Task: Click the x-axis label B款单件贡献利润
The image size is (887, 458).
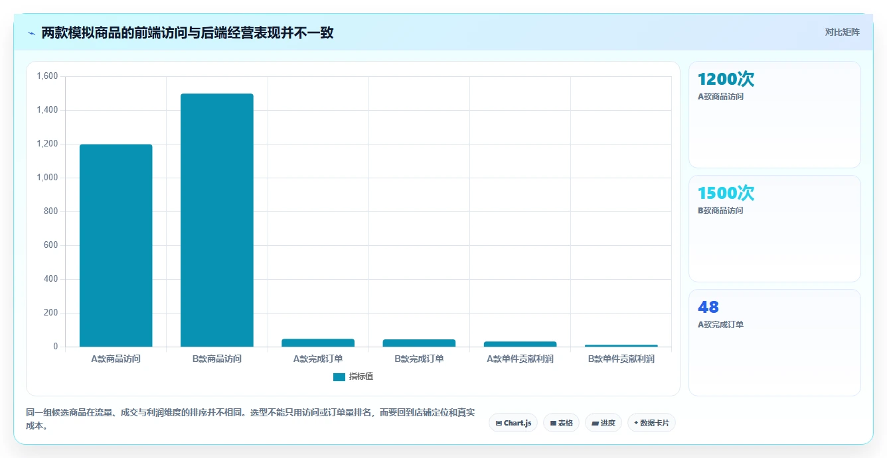Action: (x=621, y=359)
